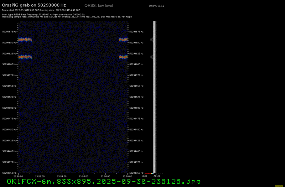Select 50294550 Hz on the right frequency axis
The height and width of the screenshot is (187, 285).
click(x=136, y=86)
